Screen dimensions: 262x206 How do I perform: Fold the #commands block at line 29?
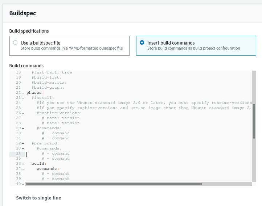click(x=23, y=129)
